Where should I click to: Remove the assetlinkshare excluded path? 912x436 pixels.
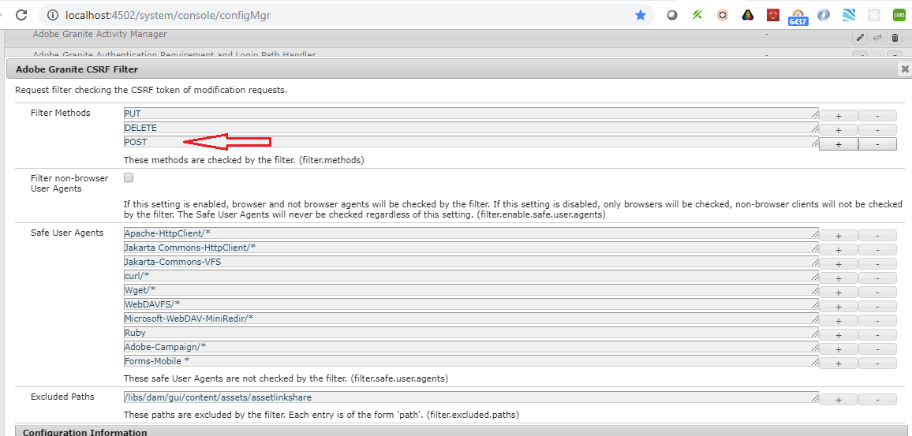877,400
